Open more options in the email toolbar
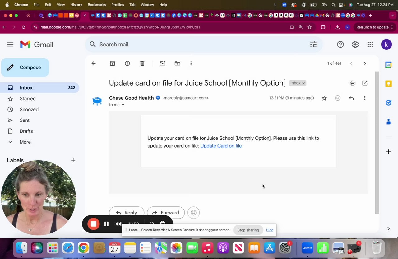 pos(191,64)
